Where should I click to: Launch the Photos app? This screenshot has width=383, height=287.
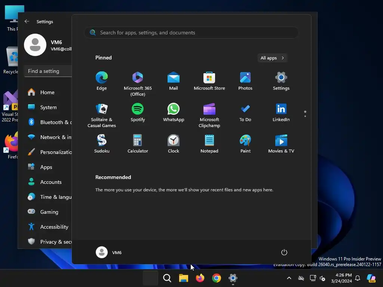245,81
